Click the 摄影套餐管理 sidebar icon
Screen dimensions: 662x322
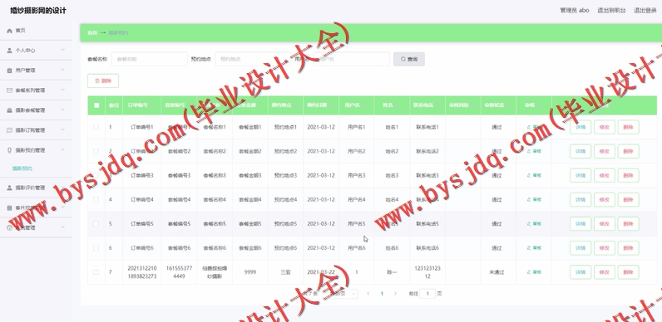(x=9, y=110)
